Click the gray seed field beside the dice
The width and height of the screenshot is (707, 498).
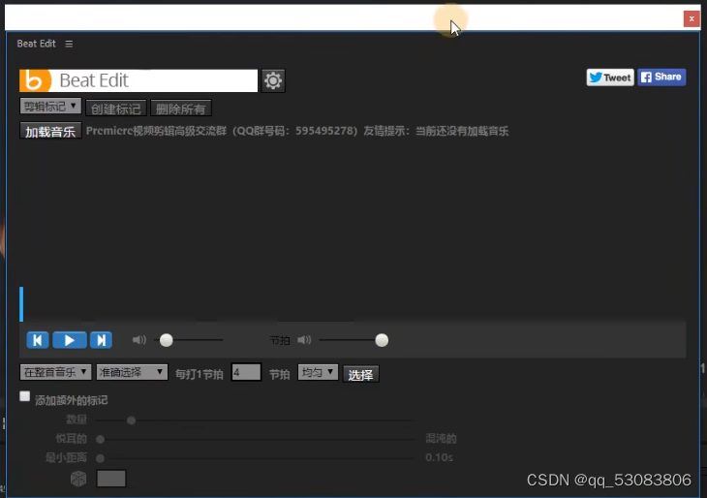coord(111,479)
